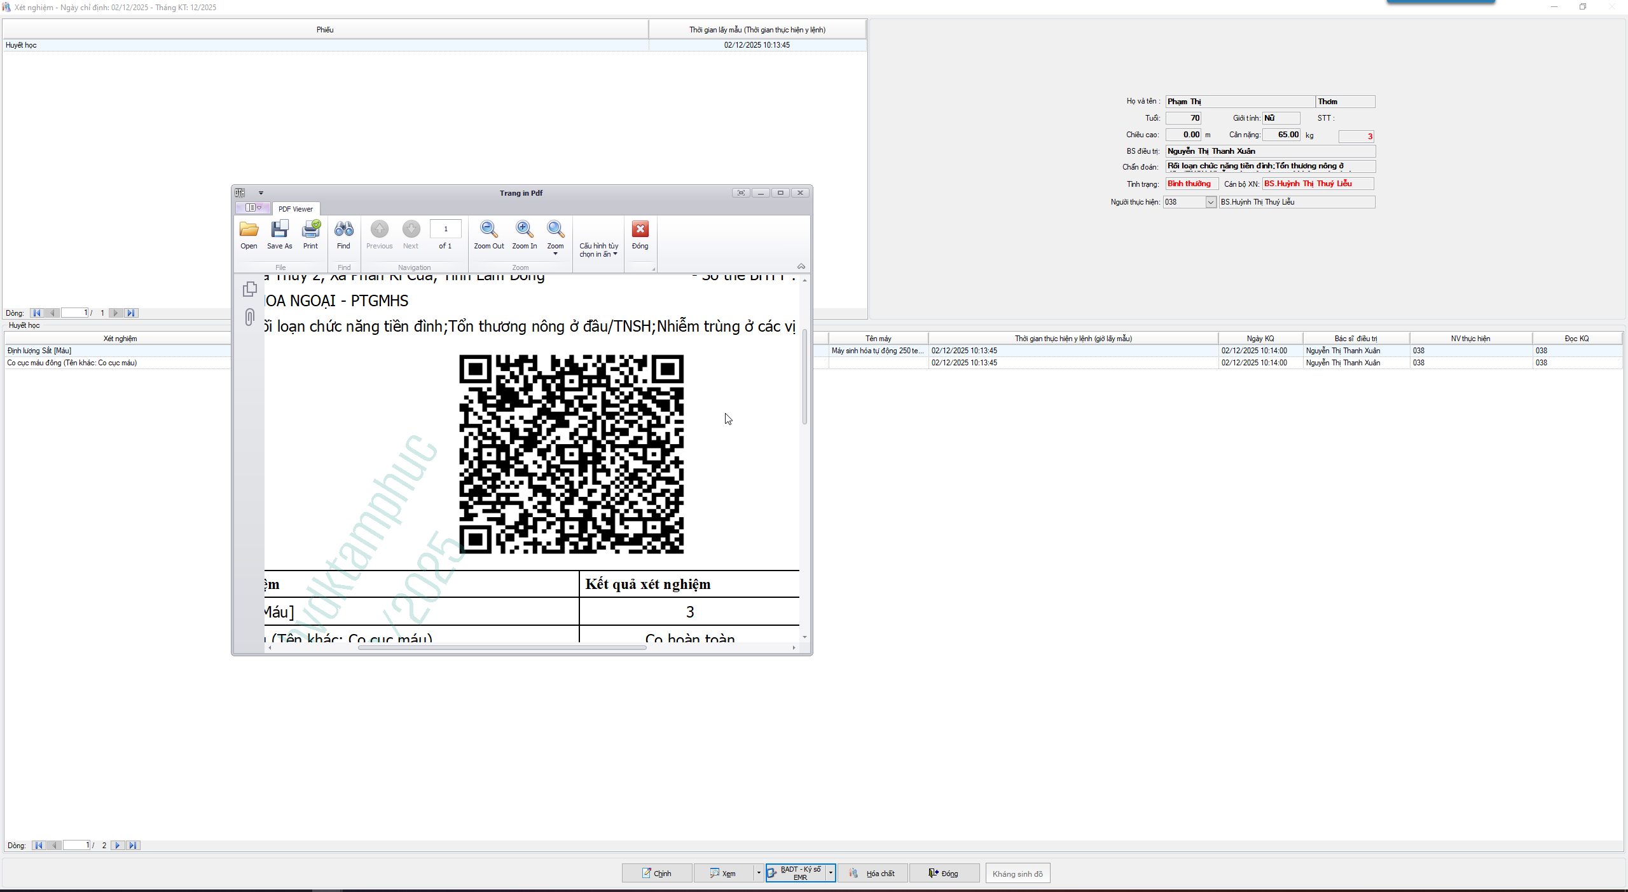Open the Zoom level dropdown
Image resolution: width=1628 pixels, height=892 pixels.
[x=555, y=253]
